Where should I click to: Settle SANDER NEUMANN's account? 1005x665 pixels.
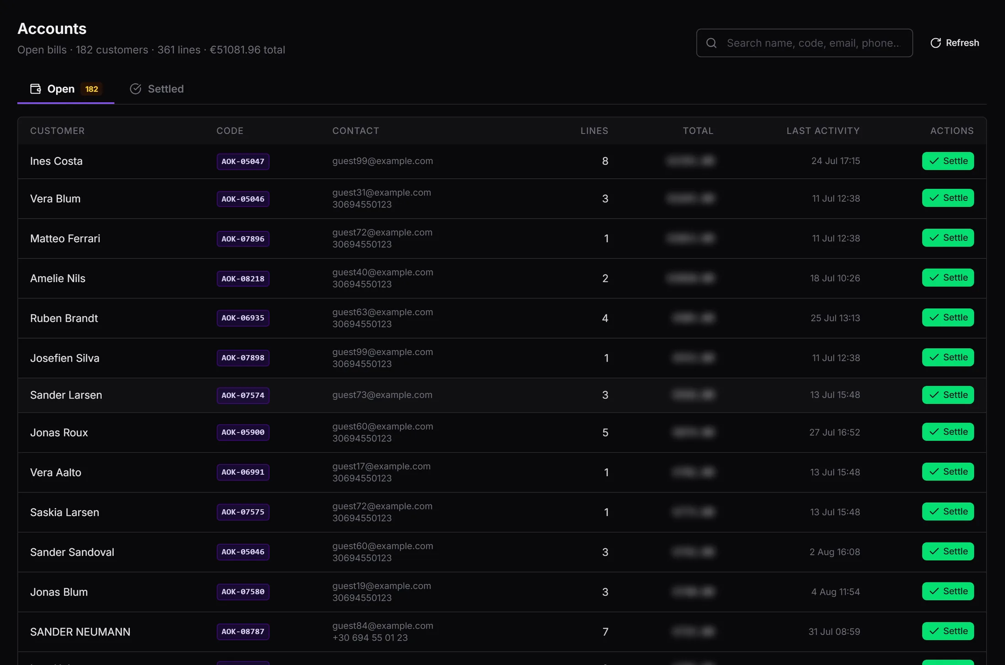(948, 631)
